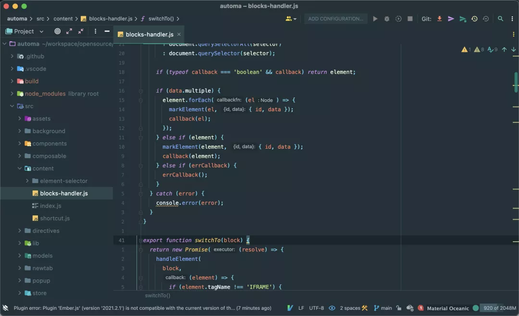The width and height of the screenshot is (519, 316).
Task: Toggle the eye icon in status bar
Action: coord(332,308)
